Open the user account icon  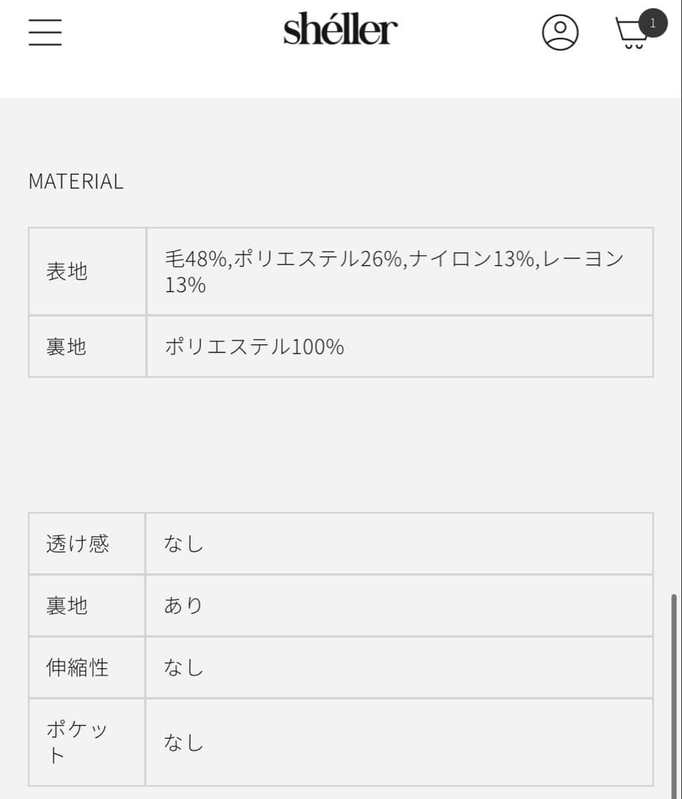pos(560,32)
